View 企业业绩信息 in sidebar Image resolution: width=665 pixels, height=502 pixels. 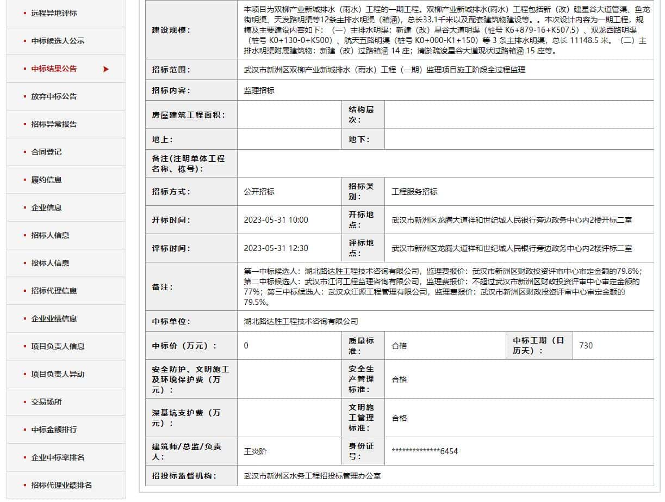pos(54,319)
